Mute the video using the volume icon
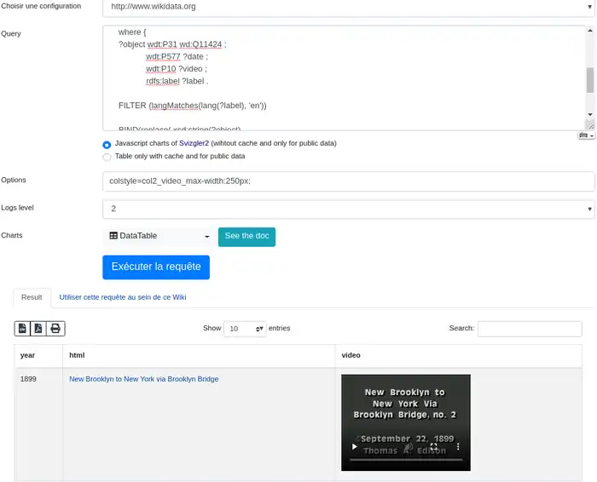Image resolution: width=597 pixels, height=482 pixels. pos(409,446)
